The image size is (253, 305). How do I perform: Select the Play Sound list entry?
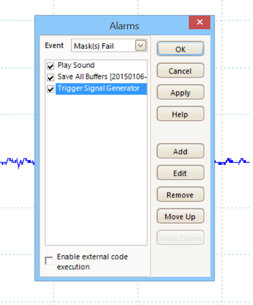(x=76, y=65)
